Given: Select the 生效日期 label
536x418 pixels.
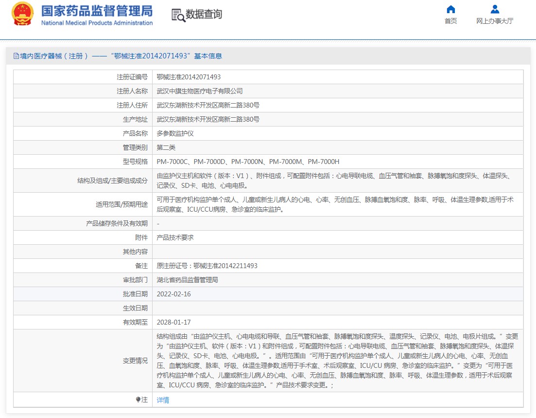Looking at the screenshot, I should (135, 308).
